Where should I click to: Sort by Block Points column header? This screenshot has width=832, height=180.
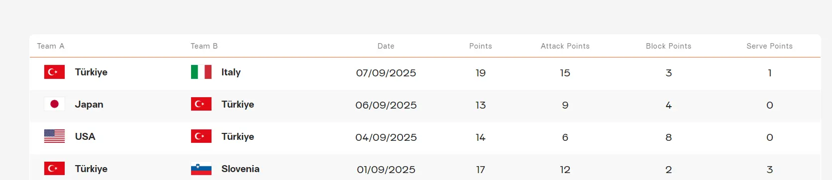point(669,46)
